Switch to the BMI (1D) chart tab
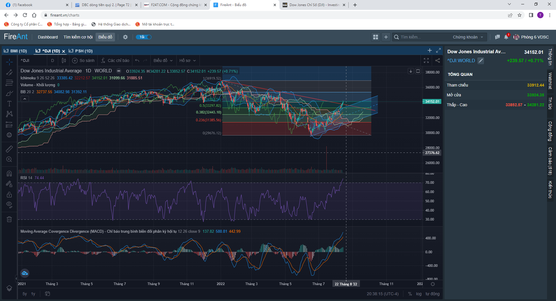556x301 pixels. 15,51
